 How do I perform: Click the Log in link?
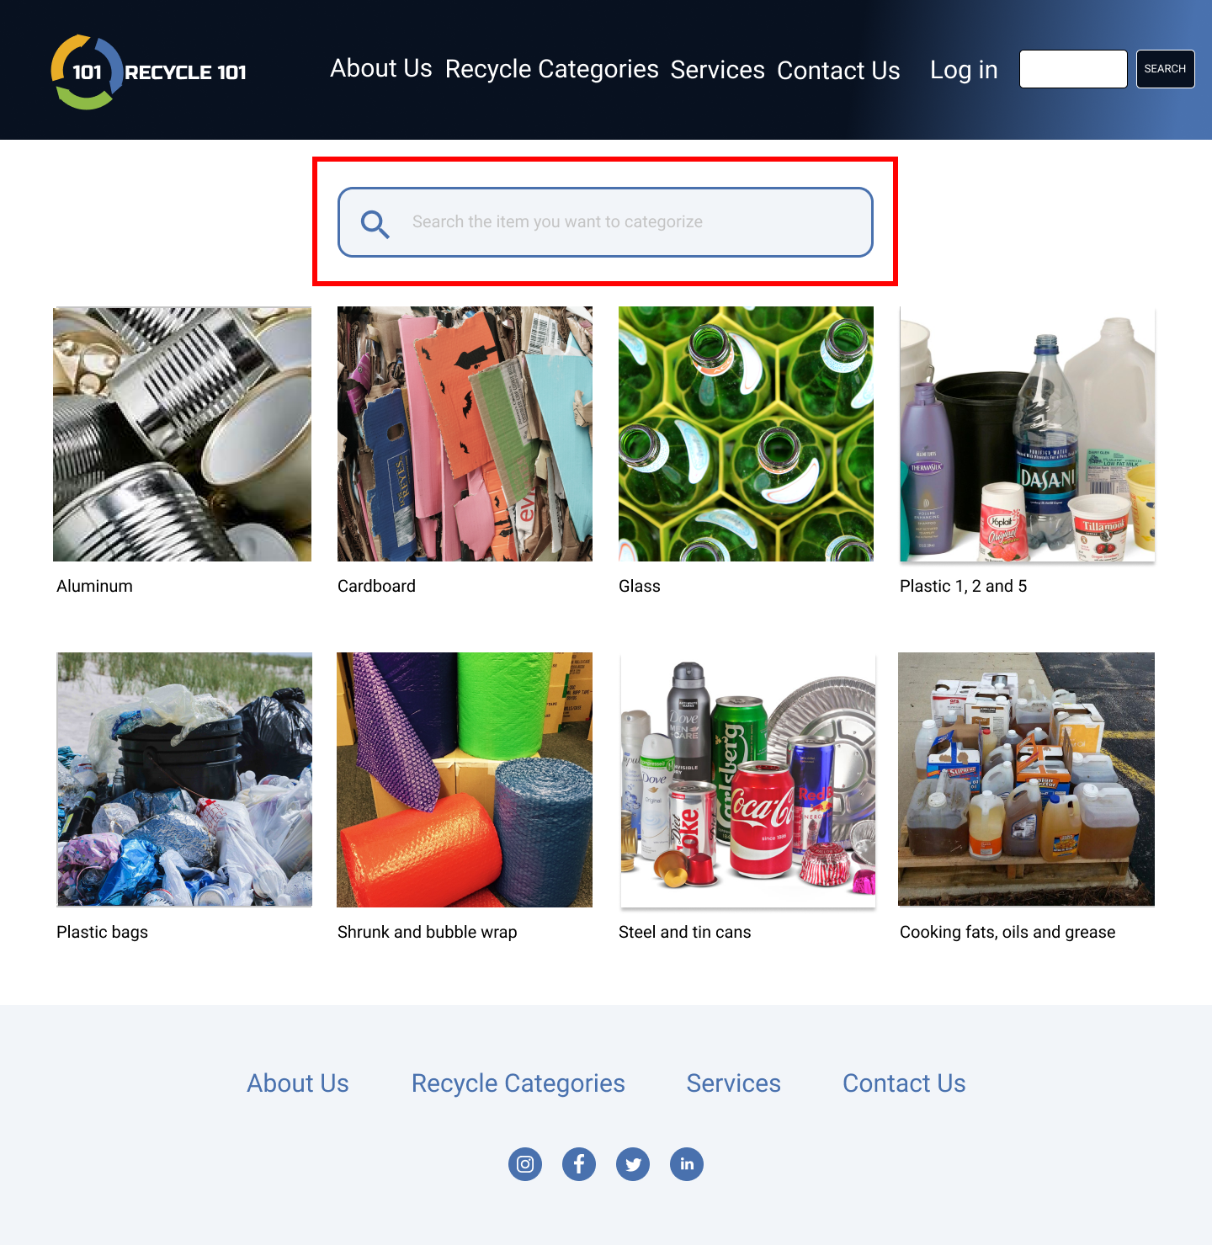pos(964,70)
